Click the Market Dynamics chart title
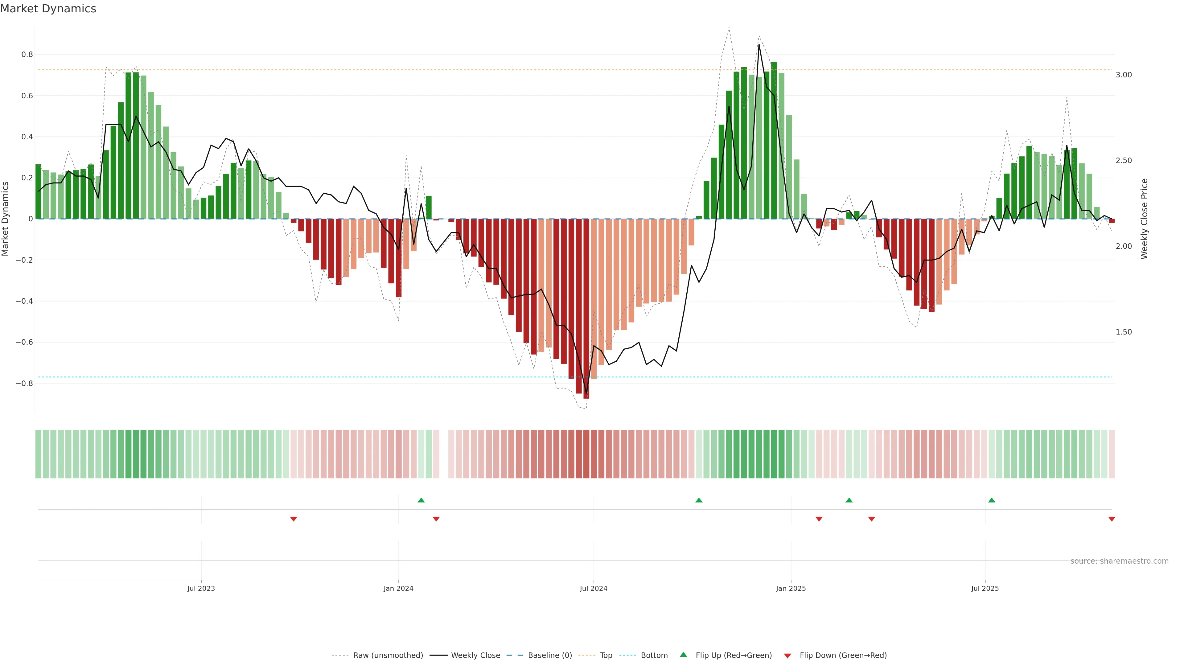The image size is (1184, 666). [x=48, y=9]
